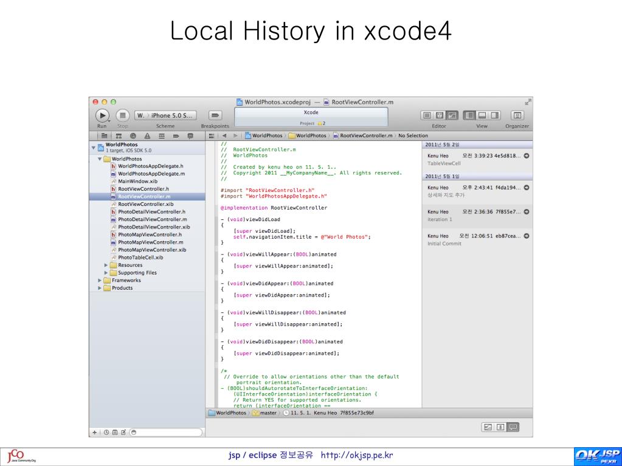Select the iteration 1 commit 7f855e7
The height and width of the screenshot is (466, 622).
coord(477,216)
